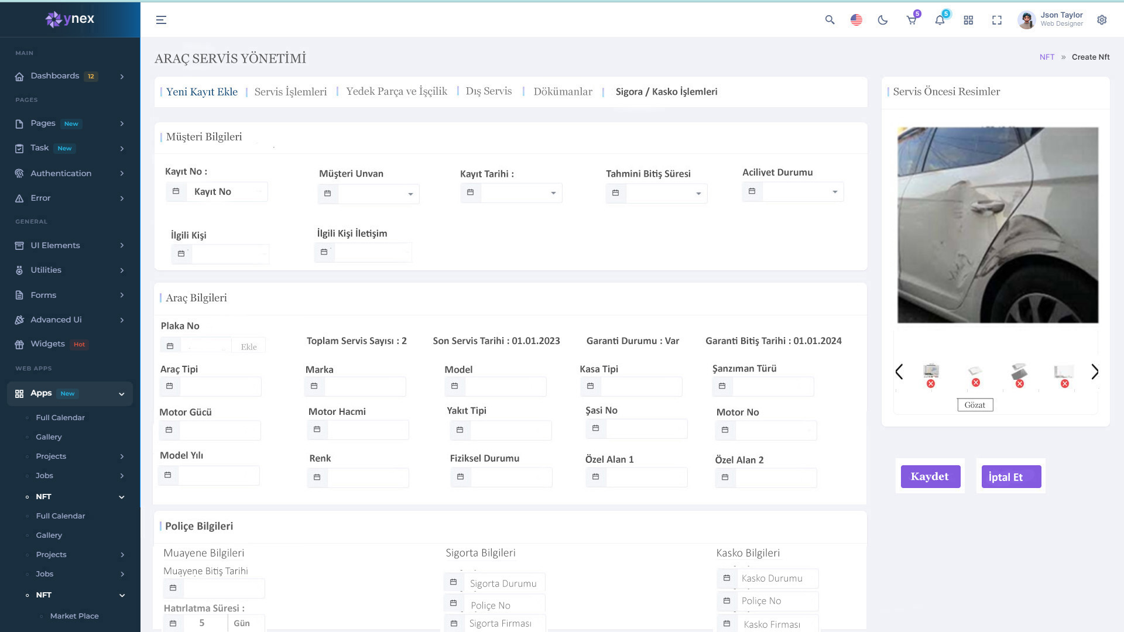This screenshot has height=632, width=1124.
Task: Click the Kayıt No input field
Action: pos(217,191)
